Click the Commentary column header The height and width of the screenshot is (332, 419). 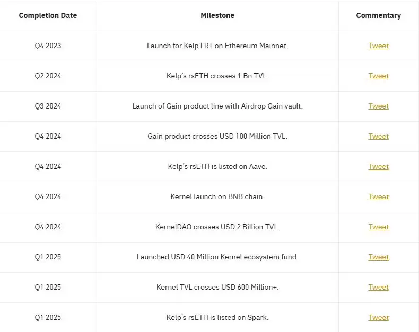tap(378, 15)
